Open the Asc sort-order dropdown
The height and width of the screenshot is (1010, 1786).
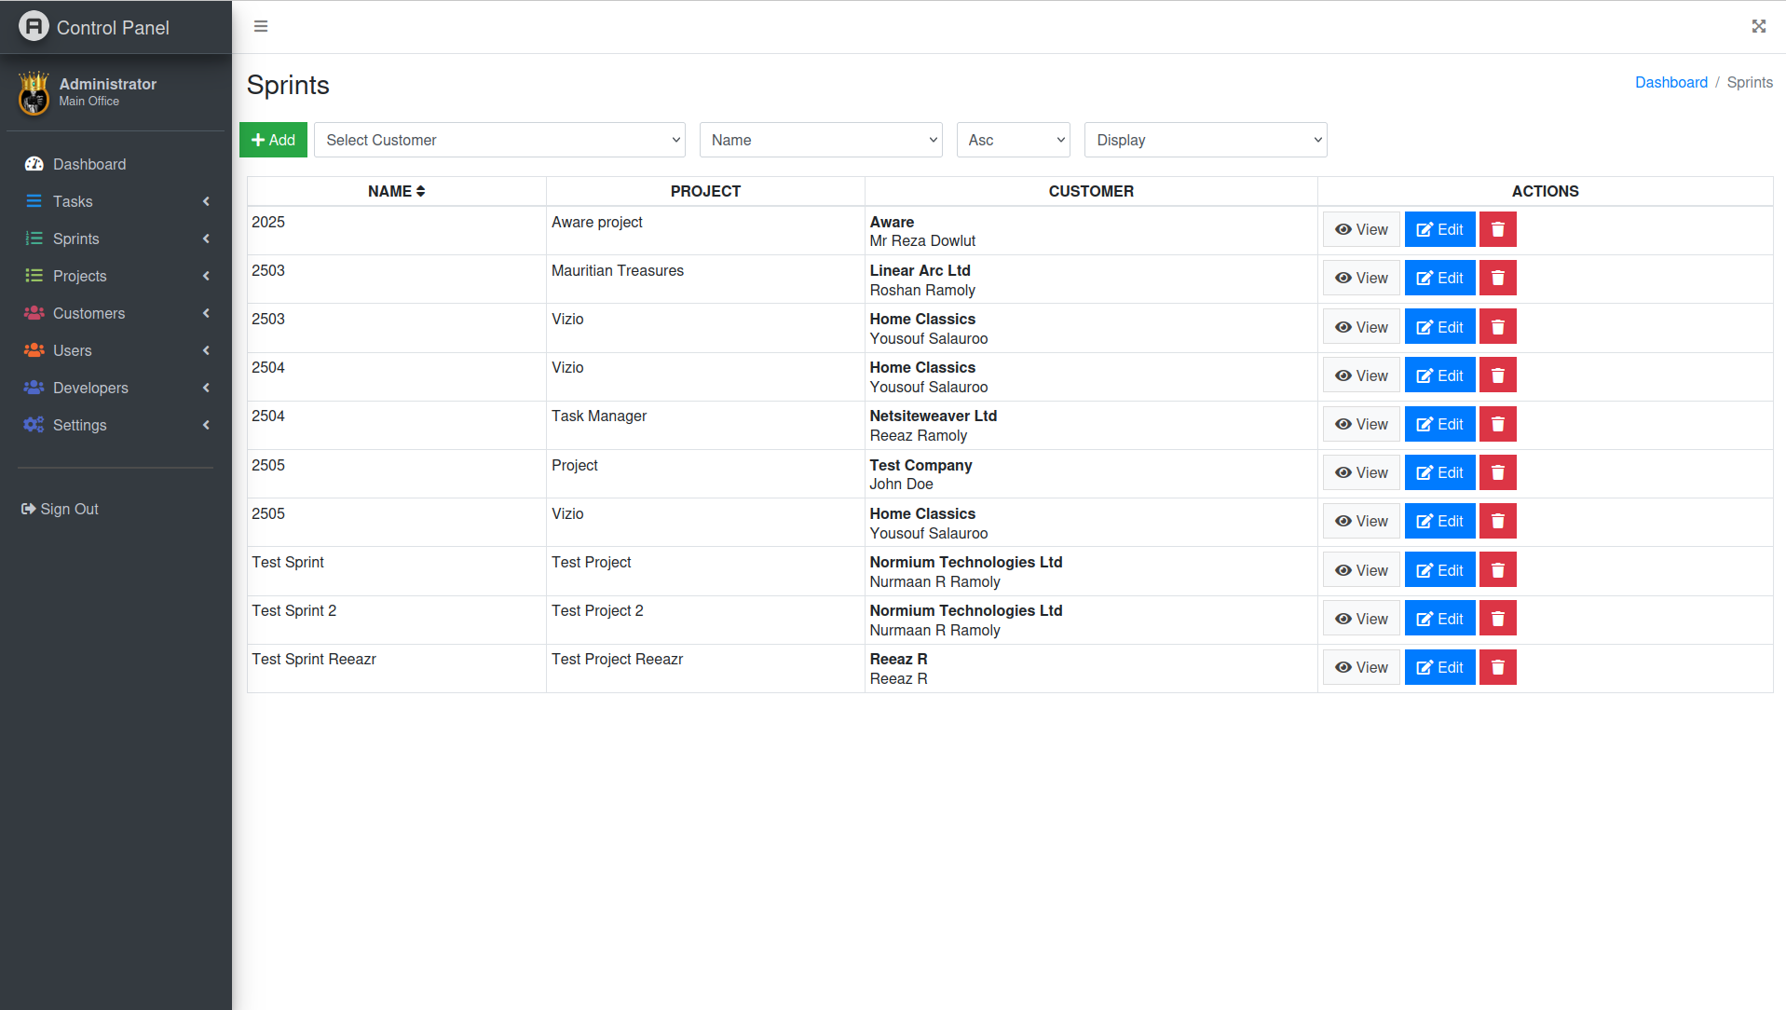click(x=1013, y=140)
